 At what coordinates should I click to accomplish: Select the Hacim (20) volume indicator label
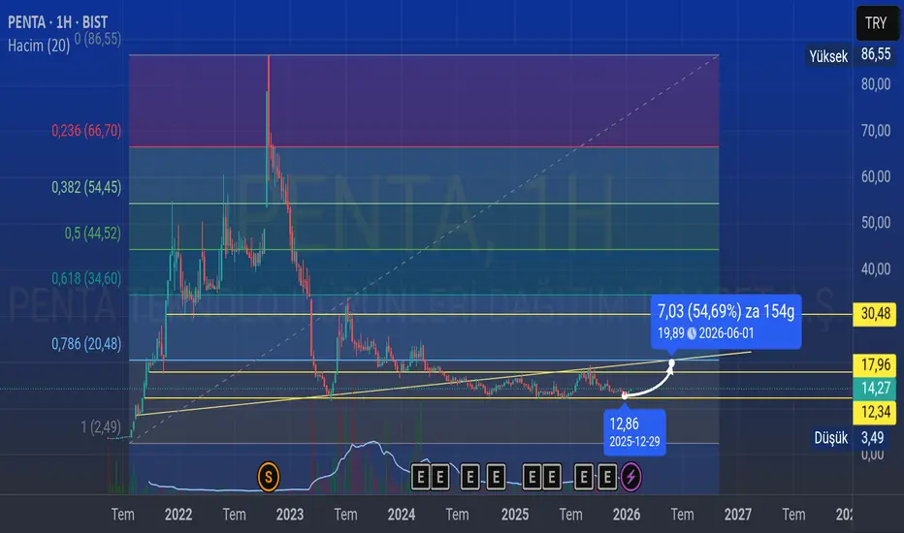point(39,46)
